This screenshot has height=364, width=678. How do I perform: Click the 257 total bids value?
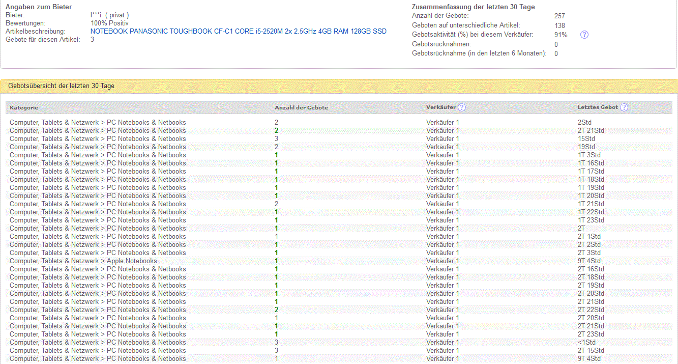[559, 16]
